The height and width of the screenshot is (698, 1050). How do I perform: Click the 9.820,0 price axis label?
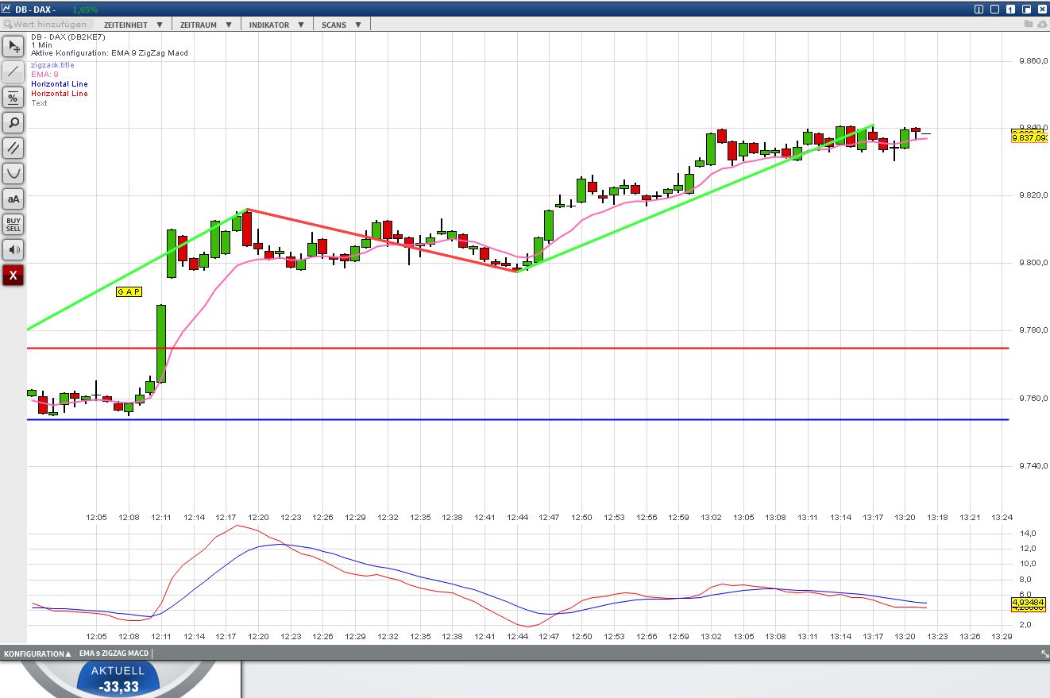click(x=1032, y=195)
